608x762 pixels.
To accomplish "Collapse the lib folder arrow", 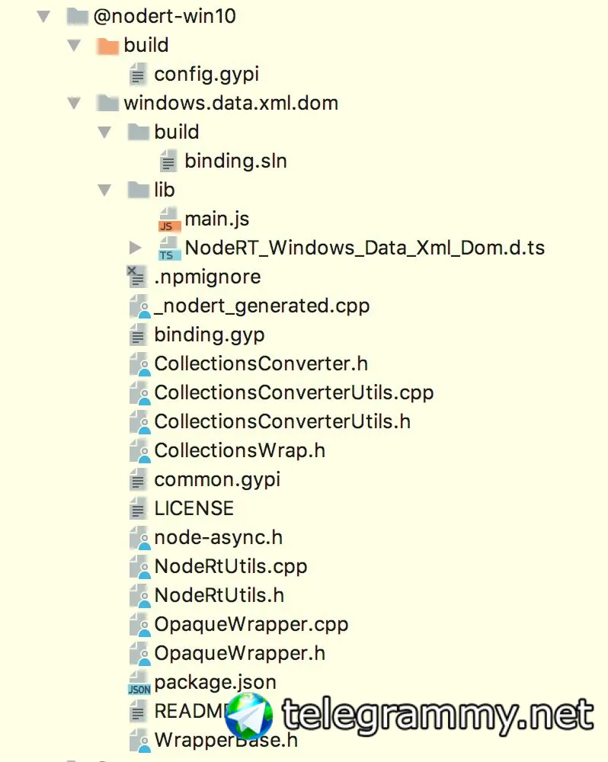I will point(104,190).
